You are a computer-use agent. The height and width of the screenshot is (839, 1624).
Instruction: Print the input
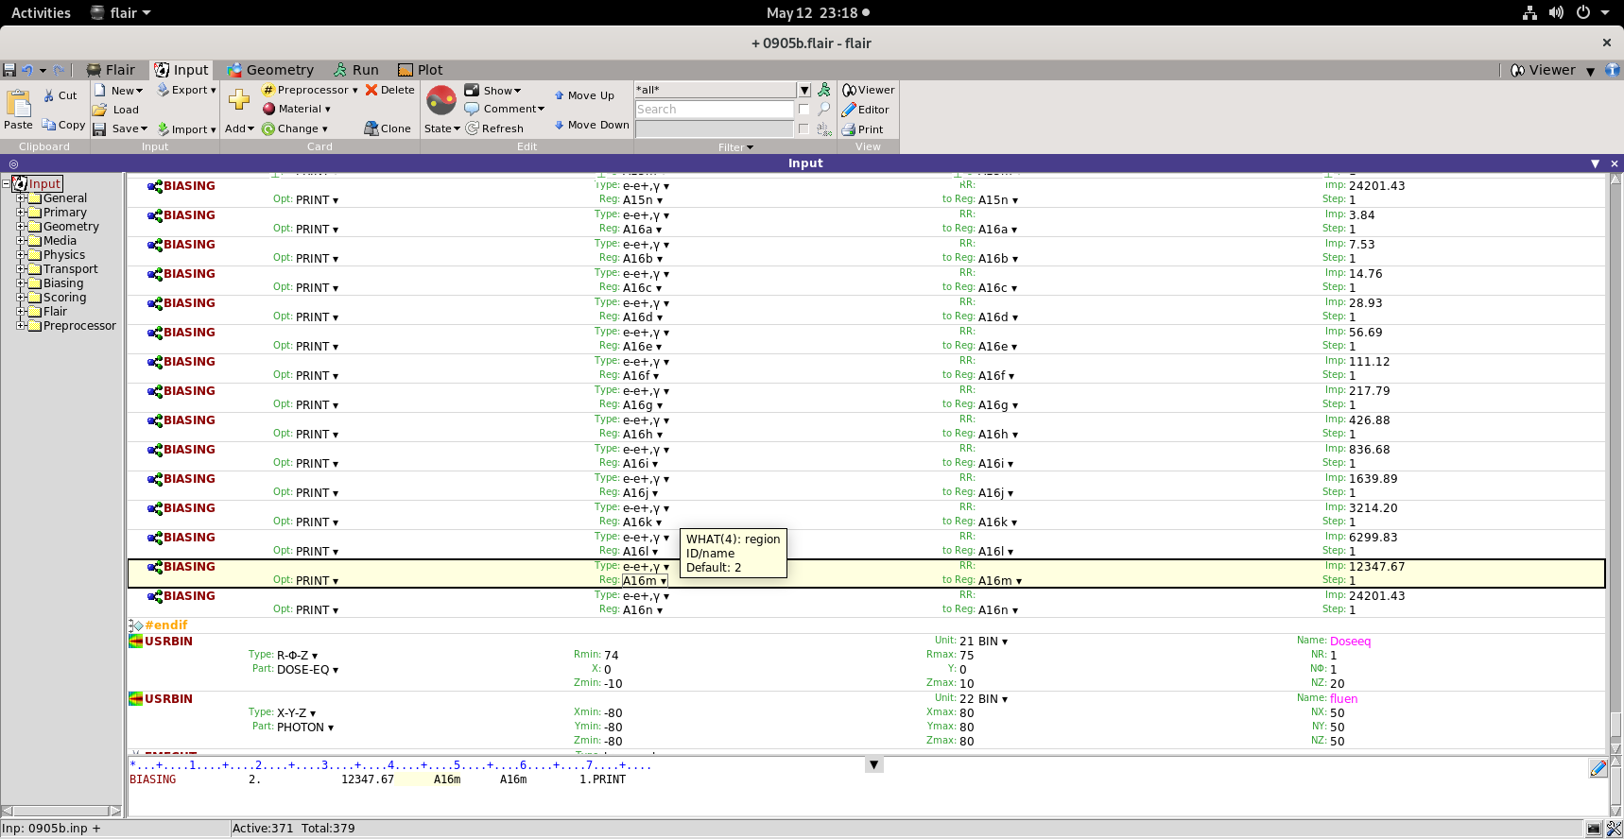[862, 129]
